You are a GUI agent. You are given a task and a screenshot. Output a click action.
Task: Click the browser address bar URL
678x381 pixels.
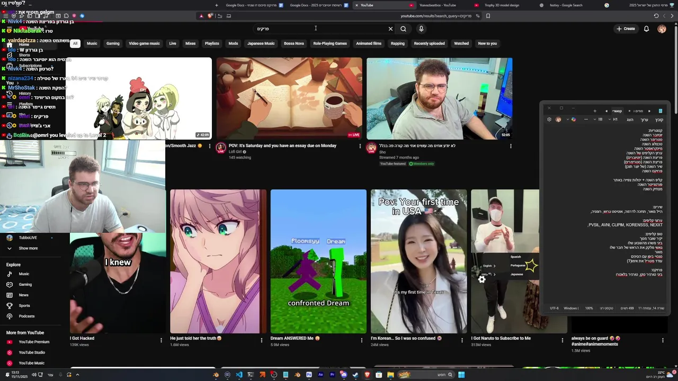tap(435, 16)
